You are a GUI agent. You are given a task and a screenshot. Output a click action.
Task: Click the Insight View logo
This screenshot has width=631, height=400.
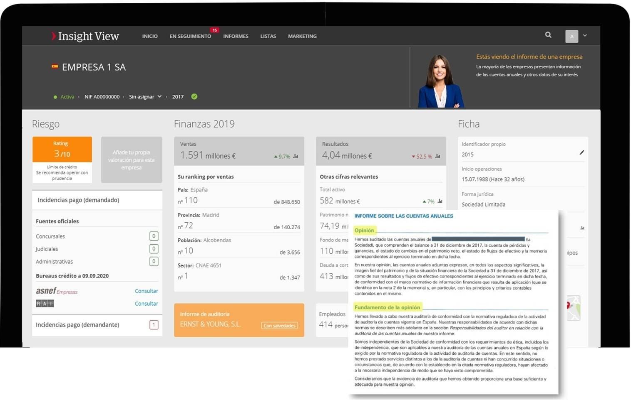click(85, 36)
